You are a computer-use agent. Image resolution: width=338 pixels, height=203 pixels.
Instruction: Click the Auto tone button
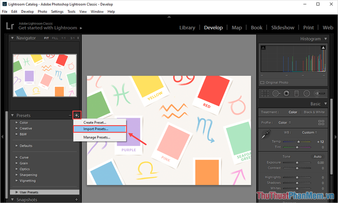317,156
